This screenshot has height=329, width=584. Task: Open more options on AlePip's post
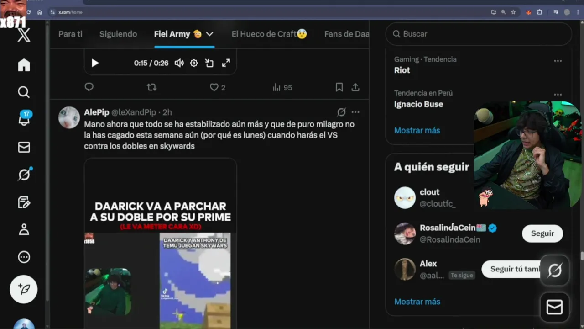coord(355,112)
